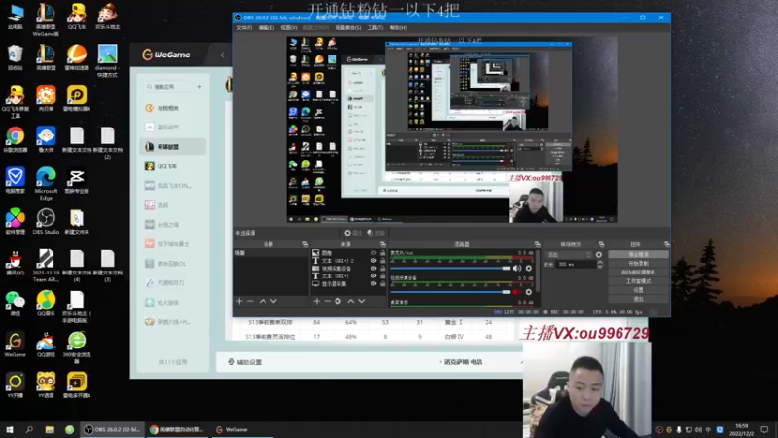Unmute the second mixer channel red speaker
This screenshot has width=778, height=438.
[x=517, y=292]
